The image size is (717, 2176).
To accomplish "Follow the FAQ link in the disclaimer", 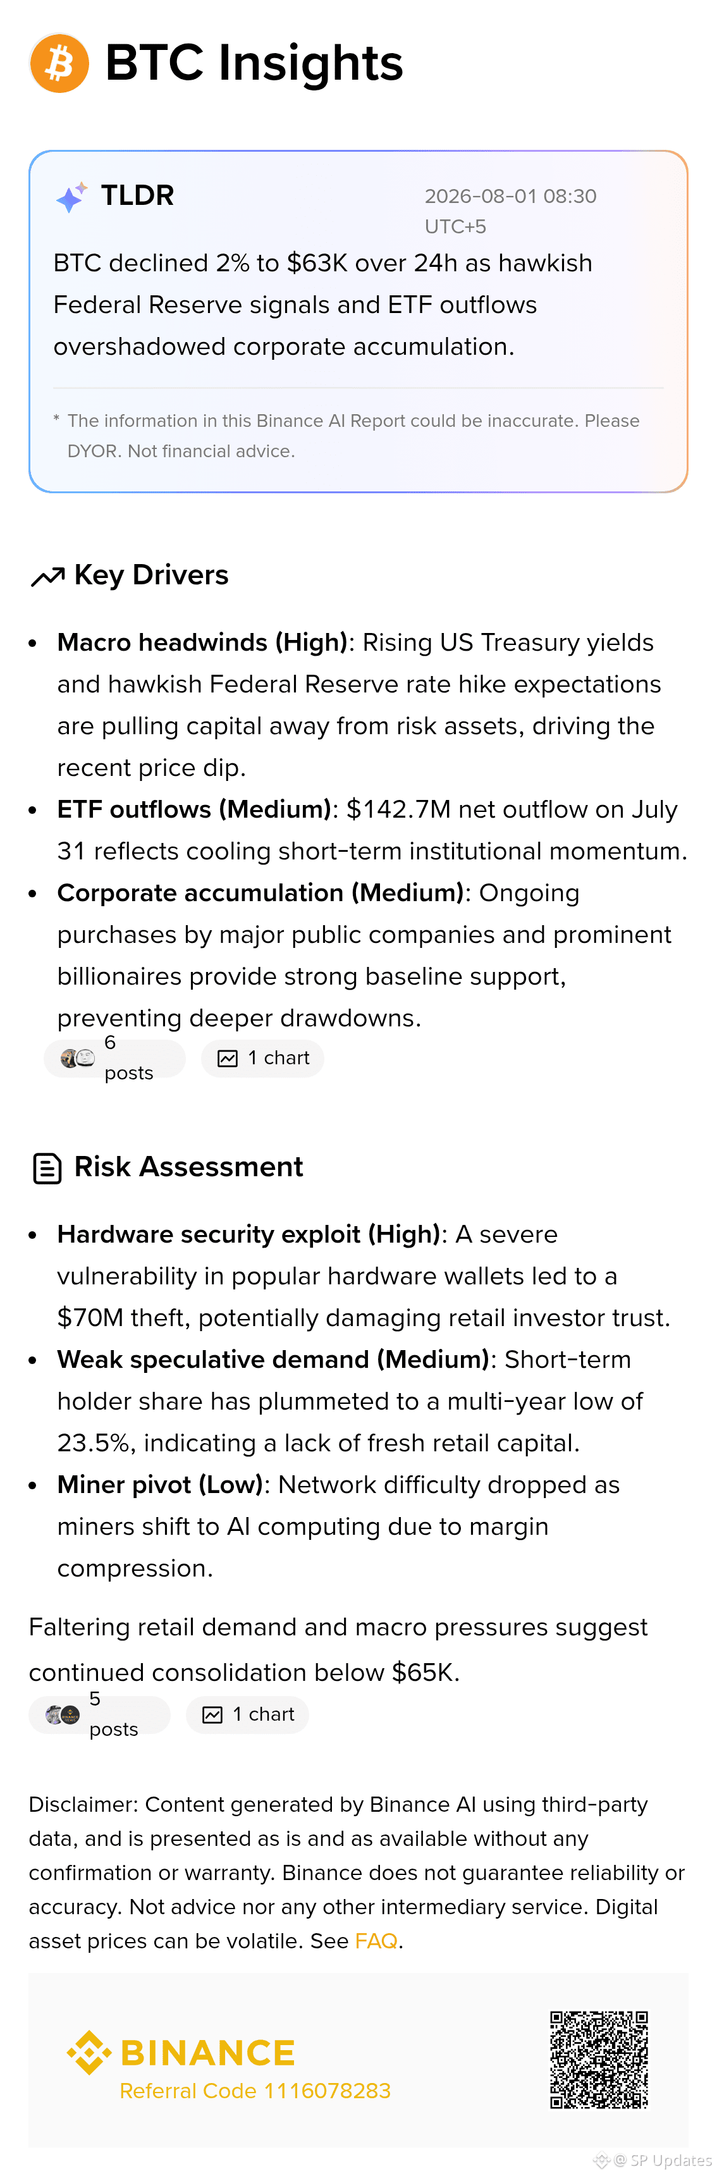I will tap(376, 1940).
